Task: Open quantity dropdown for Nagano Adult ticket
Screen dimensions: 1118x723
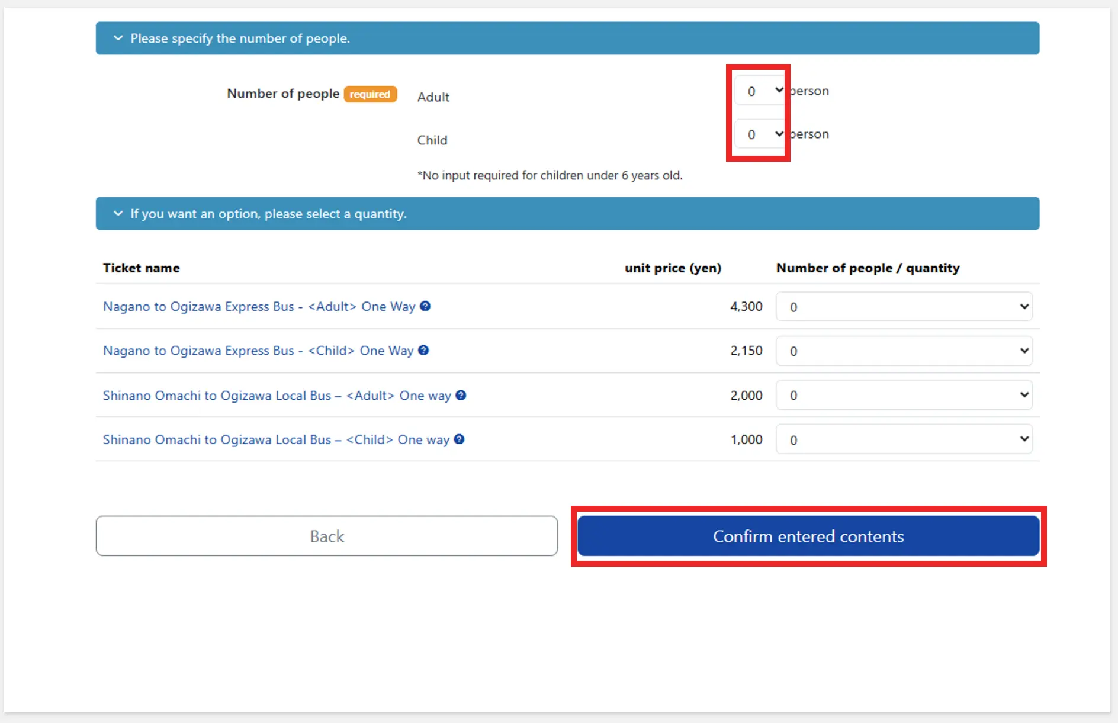Action: pos(904,307)
